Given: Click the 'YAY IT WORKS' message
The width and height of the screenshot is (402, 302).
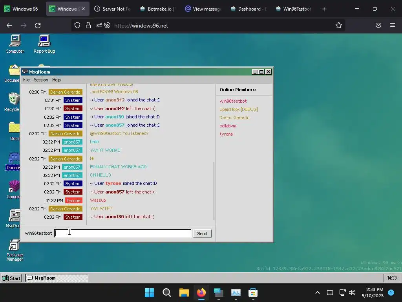Looking at the screenshot, I should point(105,150).
